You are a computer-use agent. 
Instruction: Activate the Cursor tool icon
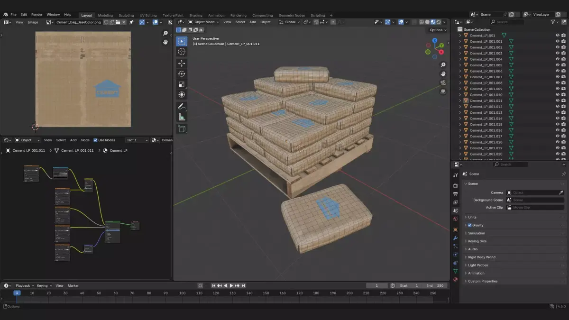point(182,52)
